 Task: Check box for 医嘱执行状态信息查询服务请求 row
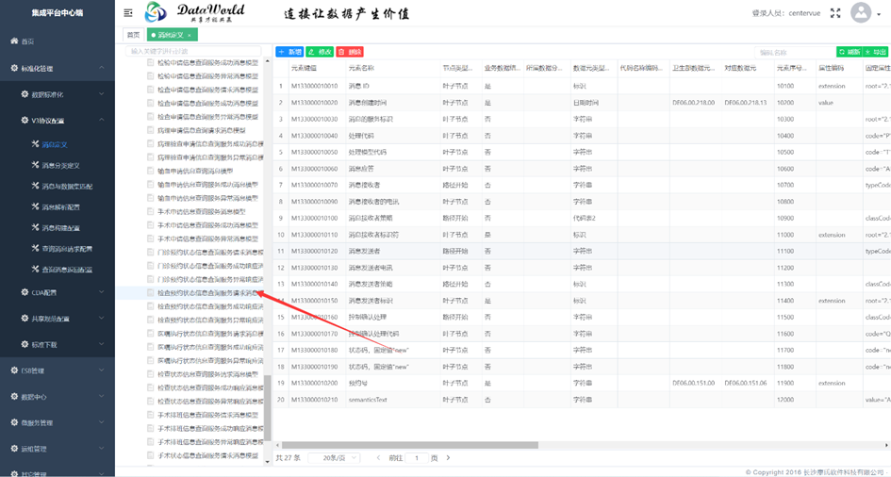[151, 334]
